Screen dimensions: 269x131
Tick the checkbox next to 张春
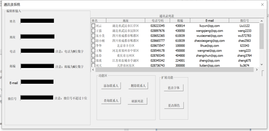pos(93,56)
